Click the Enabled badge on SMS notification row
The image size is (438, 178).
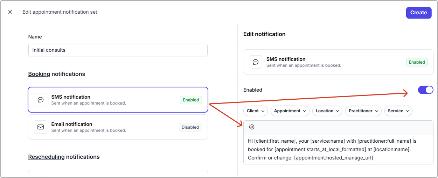pyautogui.click(x=191, y=100)
